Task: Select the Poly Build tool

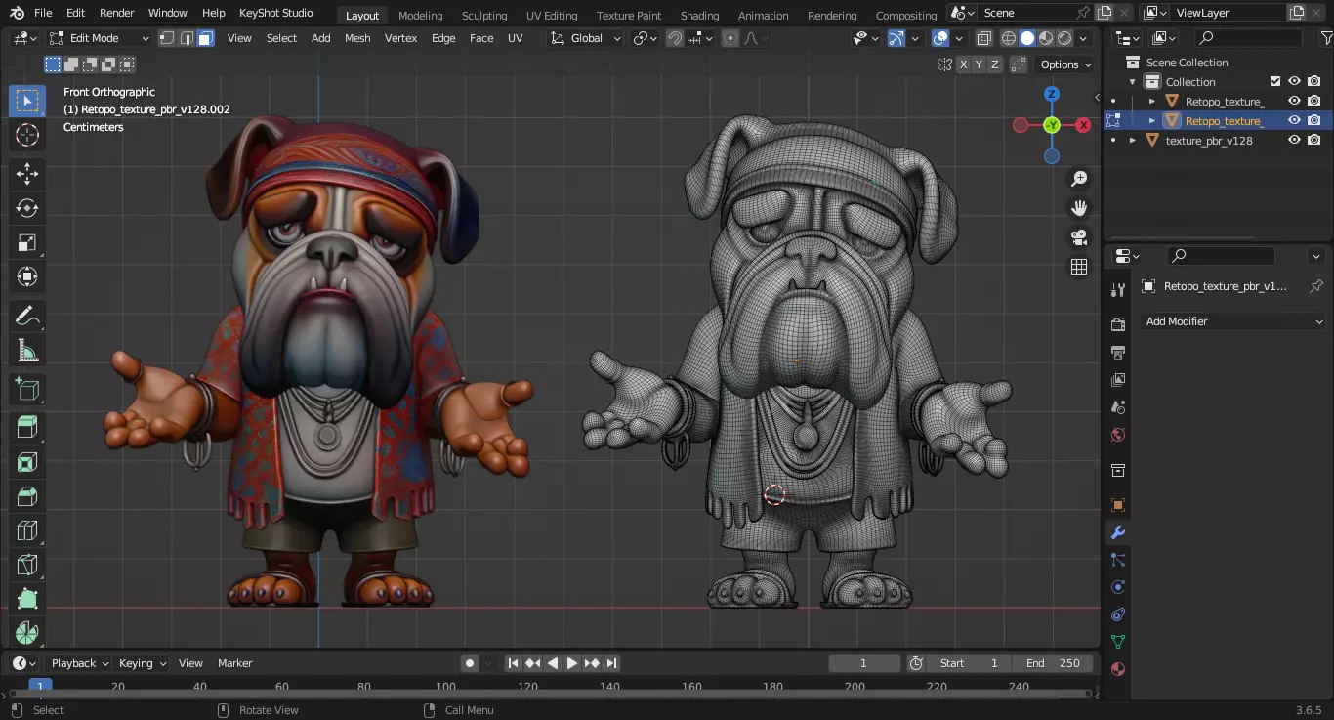Action: (27, 599)
